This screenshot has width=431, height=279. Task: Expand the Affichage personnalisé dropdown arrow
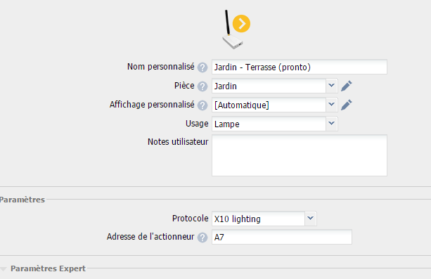pos(332,105)
